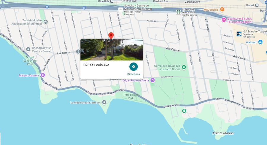Click the Pine Beach Park label

(131, 96)
